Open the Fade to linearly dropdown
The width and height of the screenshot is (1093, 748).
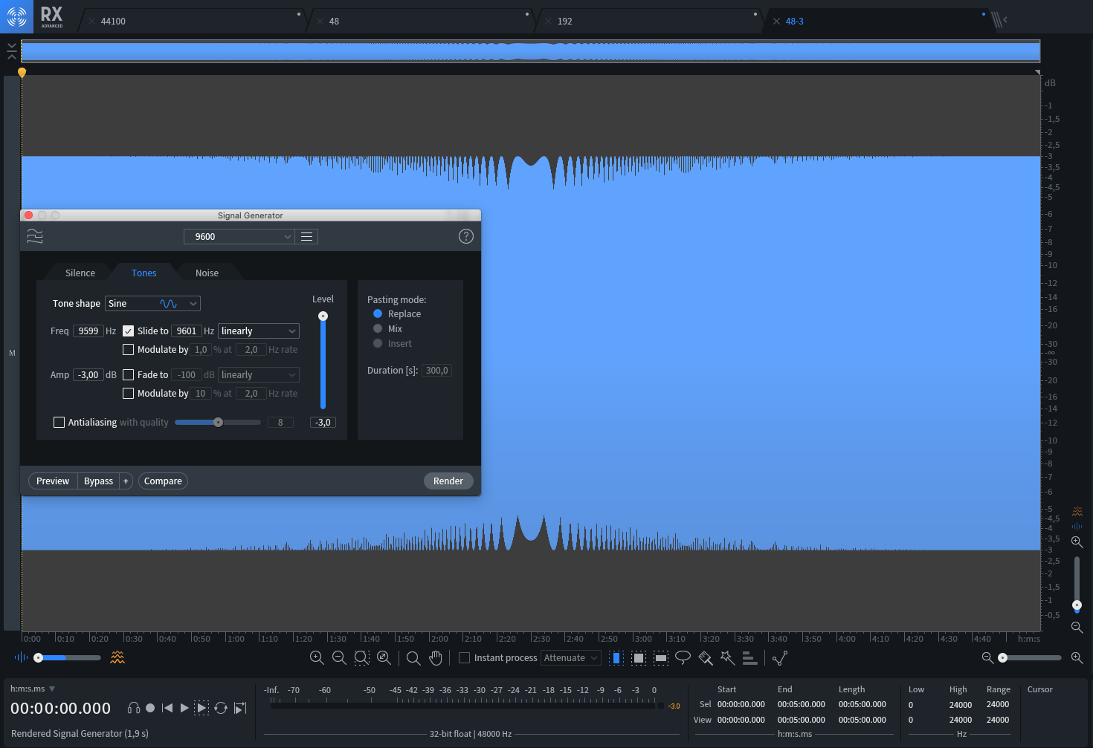pos(259,375)
